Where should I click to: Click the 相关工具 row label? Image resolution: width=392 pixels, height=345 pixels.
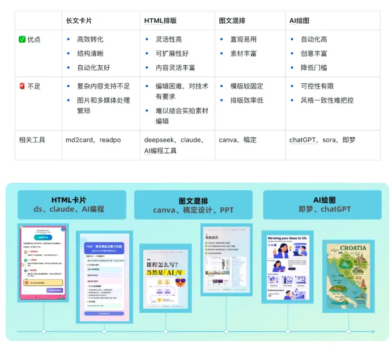coord(32,140)
